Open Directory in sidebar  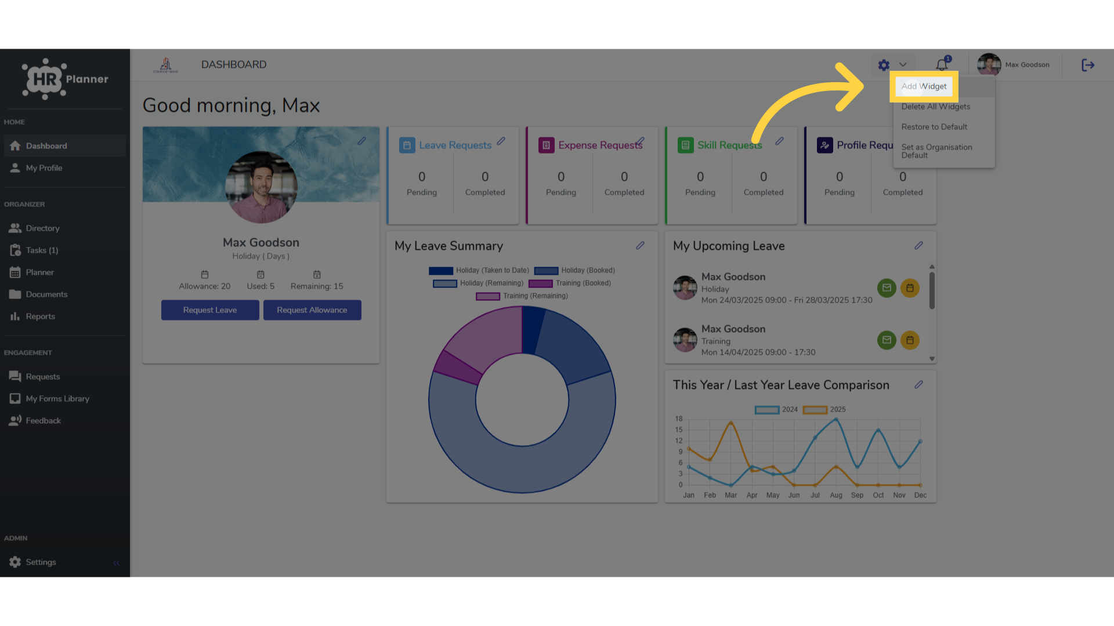(x=65, y=228)
